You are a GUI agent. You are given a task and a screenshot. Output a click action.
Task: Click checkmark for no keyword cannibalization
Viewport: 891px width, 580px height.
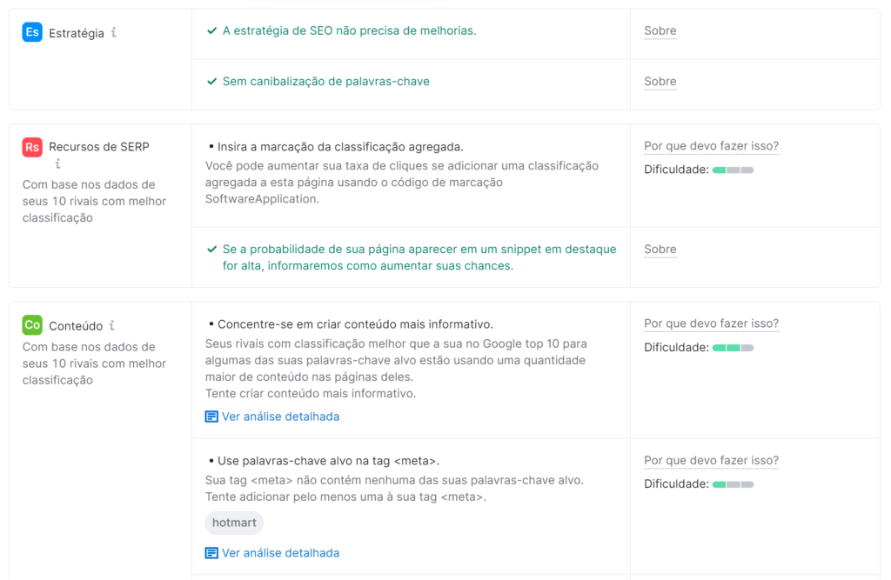pyautogui.click(x=211, y=82)
